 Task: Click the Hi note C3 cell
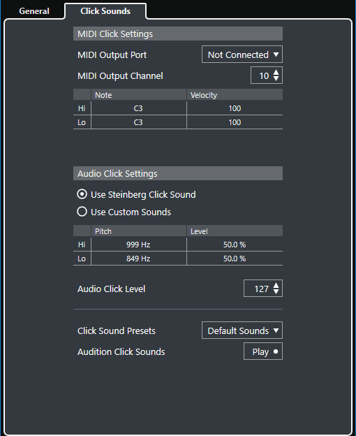(x=139, y=108)
